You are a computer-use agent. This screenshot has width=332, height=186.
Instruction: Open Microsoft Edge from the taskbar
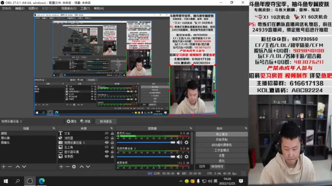[x=42, y=181]
